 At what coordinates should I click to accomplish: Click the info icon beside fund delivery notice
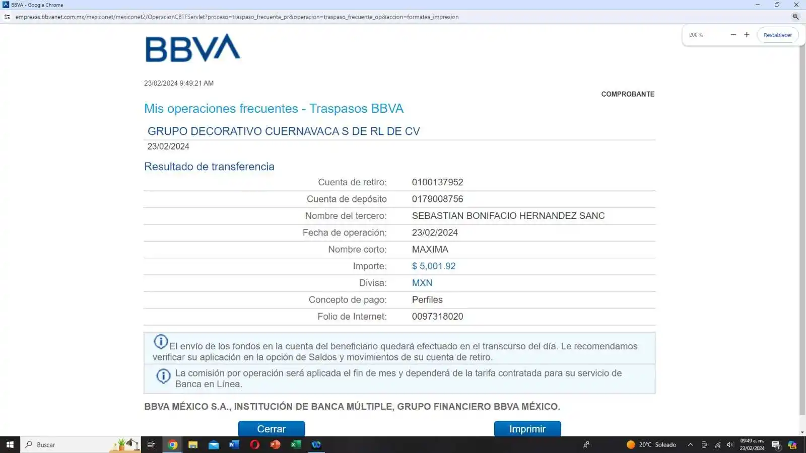[x=161, y=342]
